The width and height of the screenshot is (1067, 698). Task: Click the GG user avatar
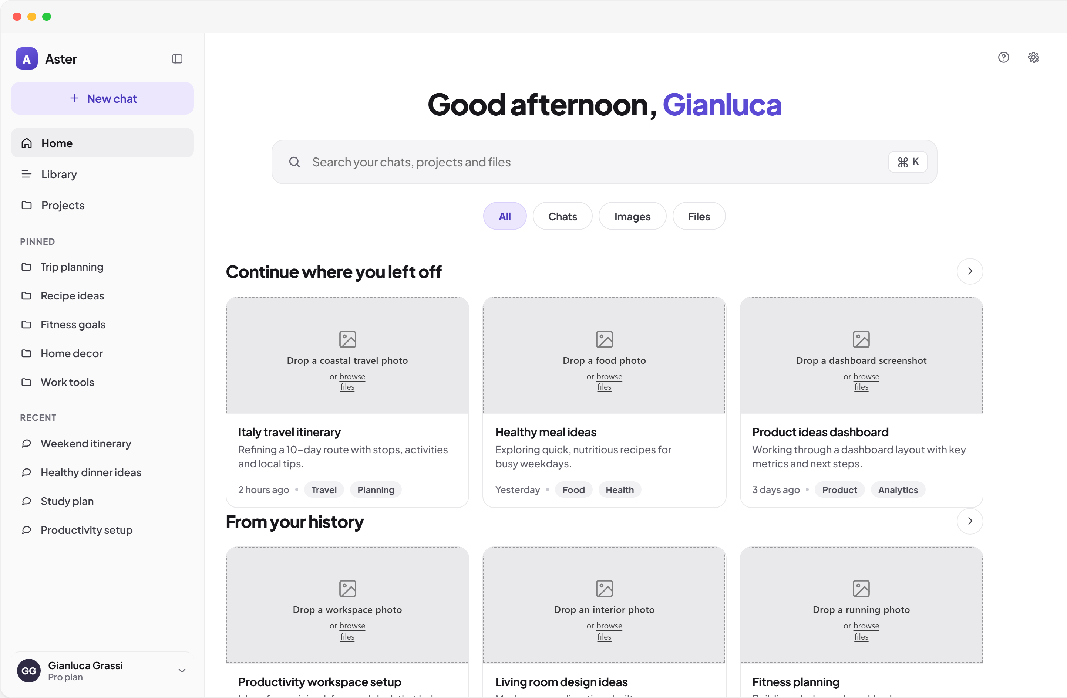[x=29, y=671]
